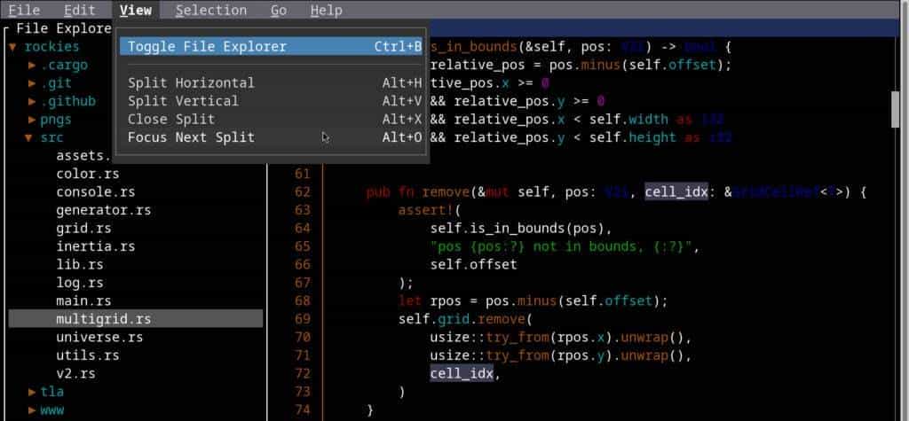Click the string literal on line 65
The image size is (909, 421).
coord(564,246)
